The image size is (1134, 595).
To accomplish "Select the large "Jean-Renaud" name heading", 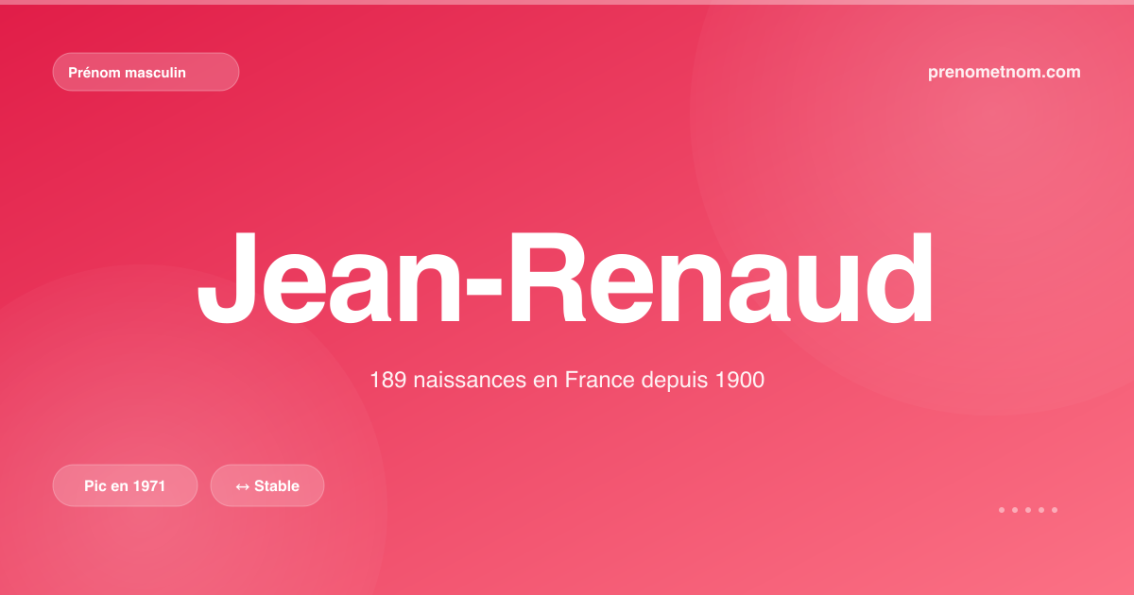I will 566,278.
